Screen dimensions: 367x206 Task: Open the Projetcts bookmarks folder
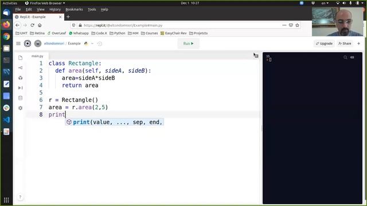tap(198, 33)
